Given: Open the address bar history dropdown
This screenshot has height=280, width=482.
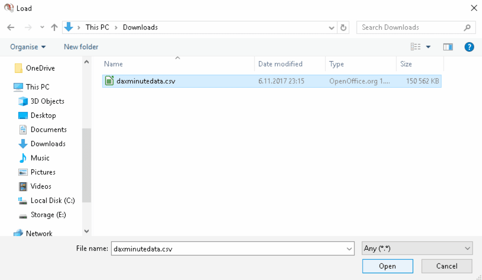Looking at the screenshot, I should pyautogui.click(x=331, y=28).
